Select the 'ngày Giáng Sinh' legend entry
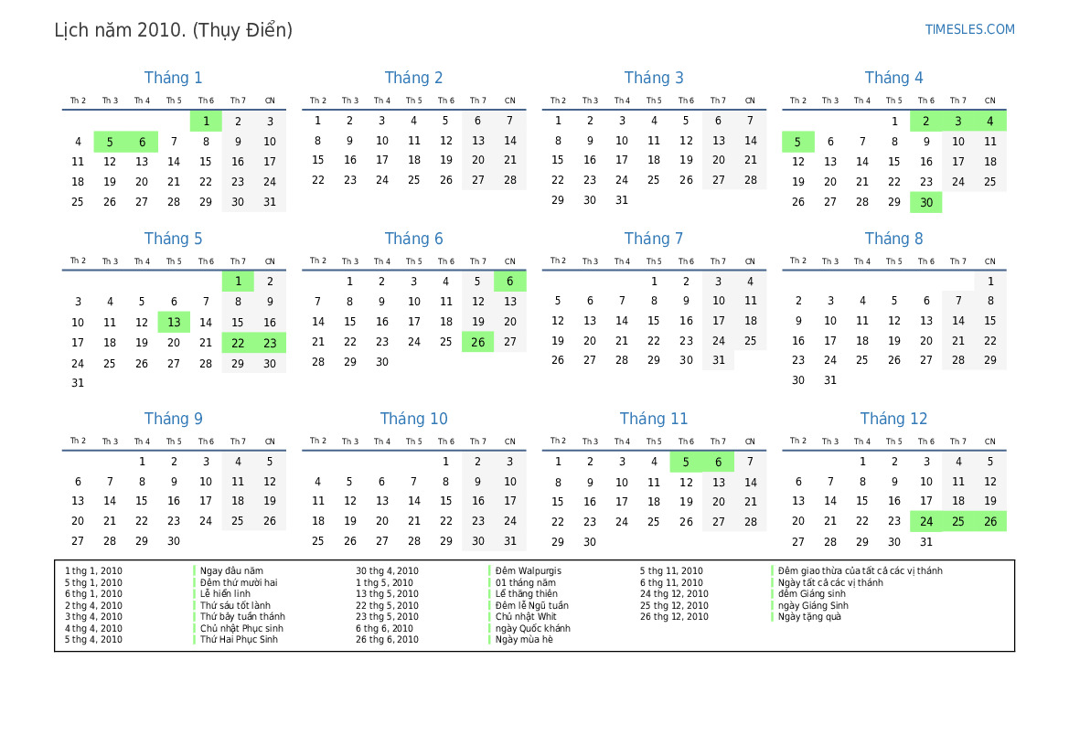The width and height of the screenshot is (1069, 756). (813, 605)
